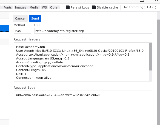
Task: Toggle the Disable cache checkbox
Action: coord(94,7)
